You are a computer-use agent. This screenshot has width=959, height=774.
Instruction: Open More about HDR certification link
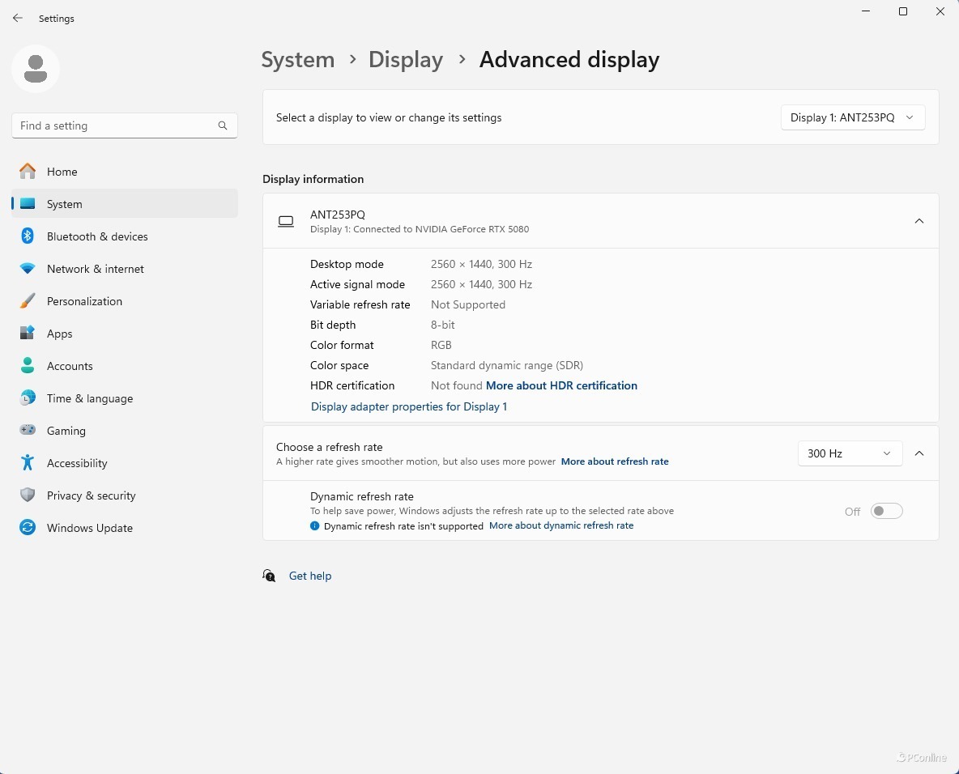click(x=561, y=385)
